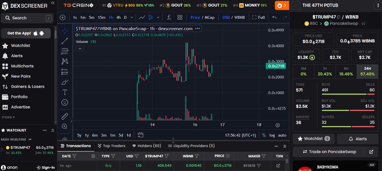Open New Pairs sprout icon
This screenshot has height=171, width=382.
5,76
